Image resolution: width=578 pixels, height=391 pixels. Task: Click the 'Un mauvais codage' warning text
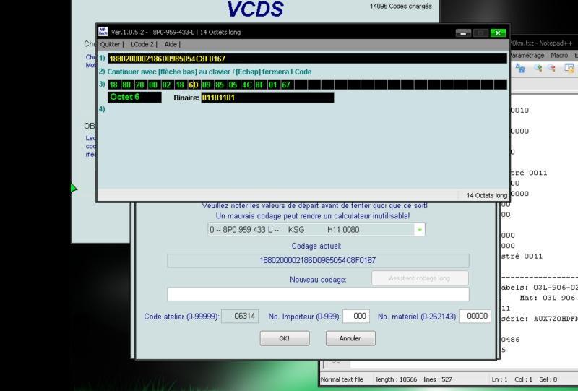click(313, 216)
